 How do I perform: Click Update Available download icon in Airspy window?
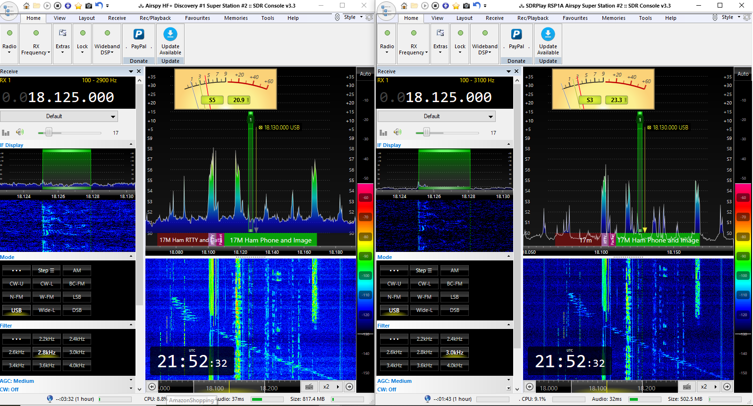pos(170,34)
